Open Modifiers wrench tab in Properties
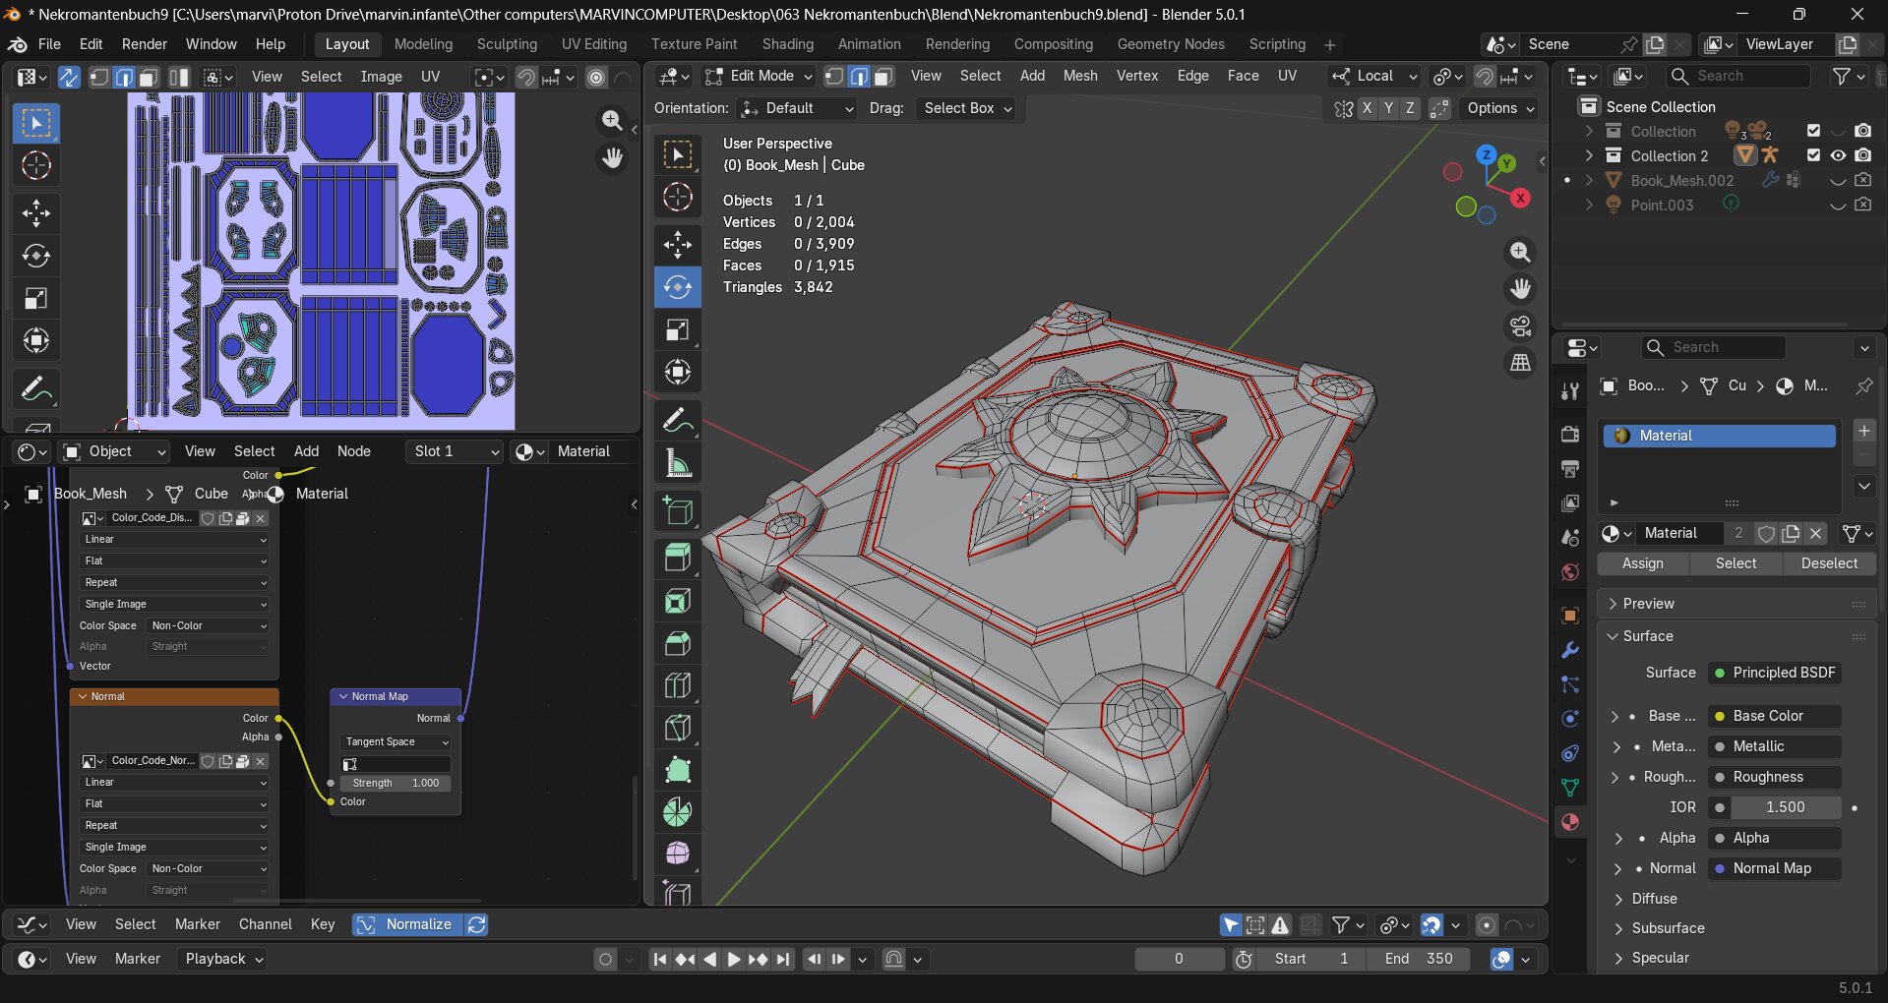Image resolution: width=1888 pixels, height=1003 pixels. [x=1569, y=650]
